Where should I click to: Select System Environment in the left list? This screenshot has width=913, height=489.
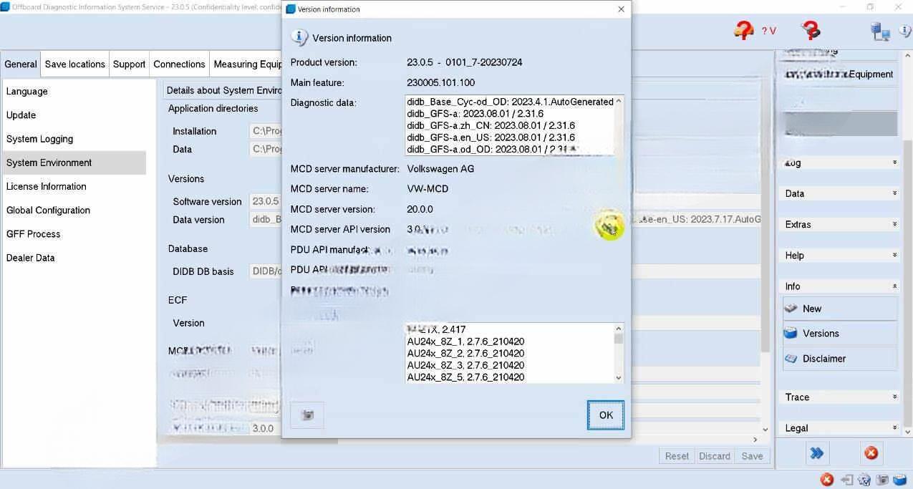[x=74, y=163]
